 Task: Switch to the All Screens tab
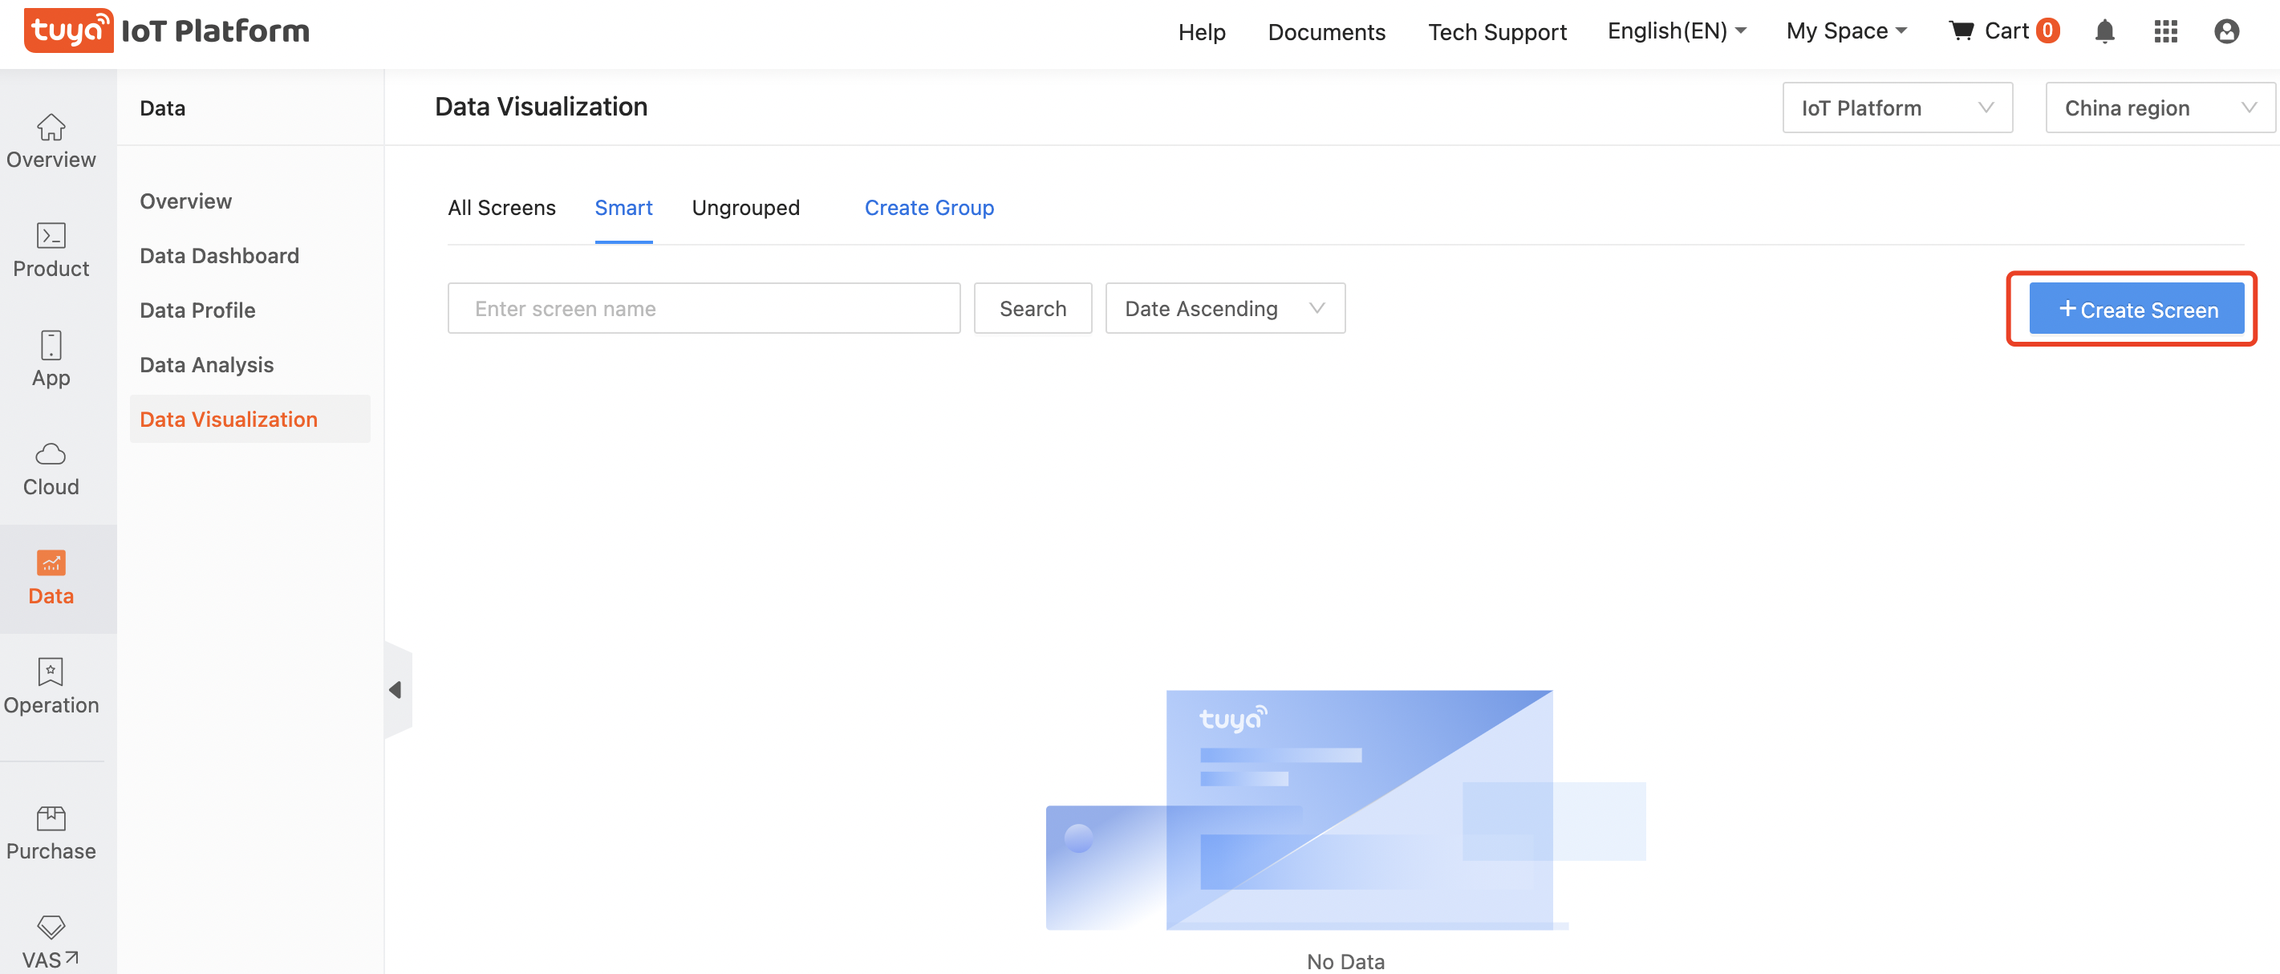502,208
